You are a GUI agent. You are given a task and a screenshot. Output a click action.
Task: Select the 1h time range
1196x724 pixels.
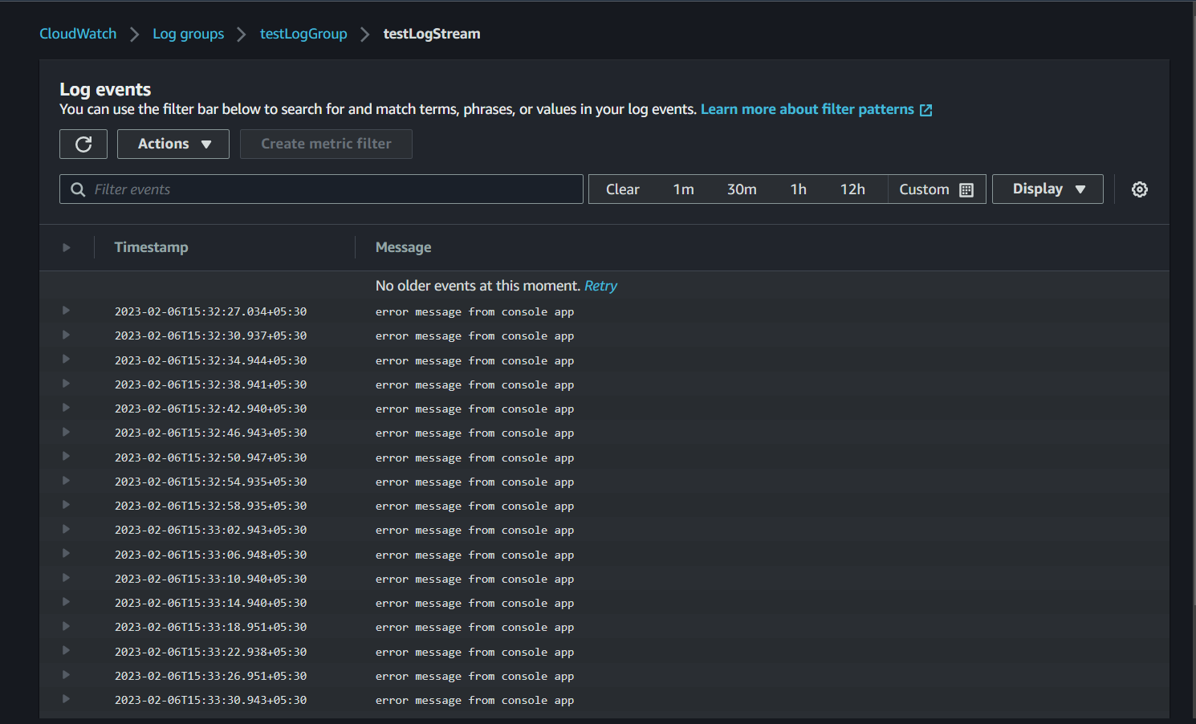tap(799, 189)
